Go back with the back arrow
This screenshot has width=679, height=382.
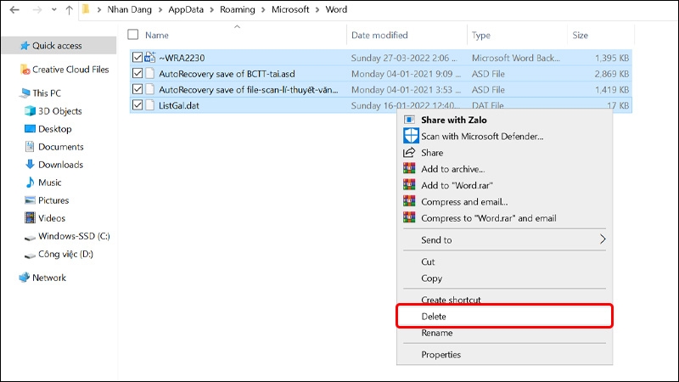click(14, 9)
